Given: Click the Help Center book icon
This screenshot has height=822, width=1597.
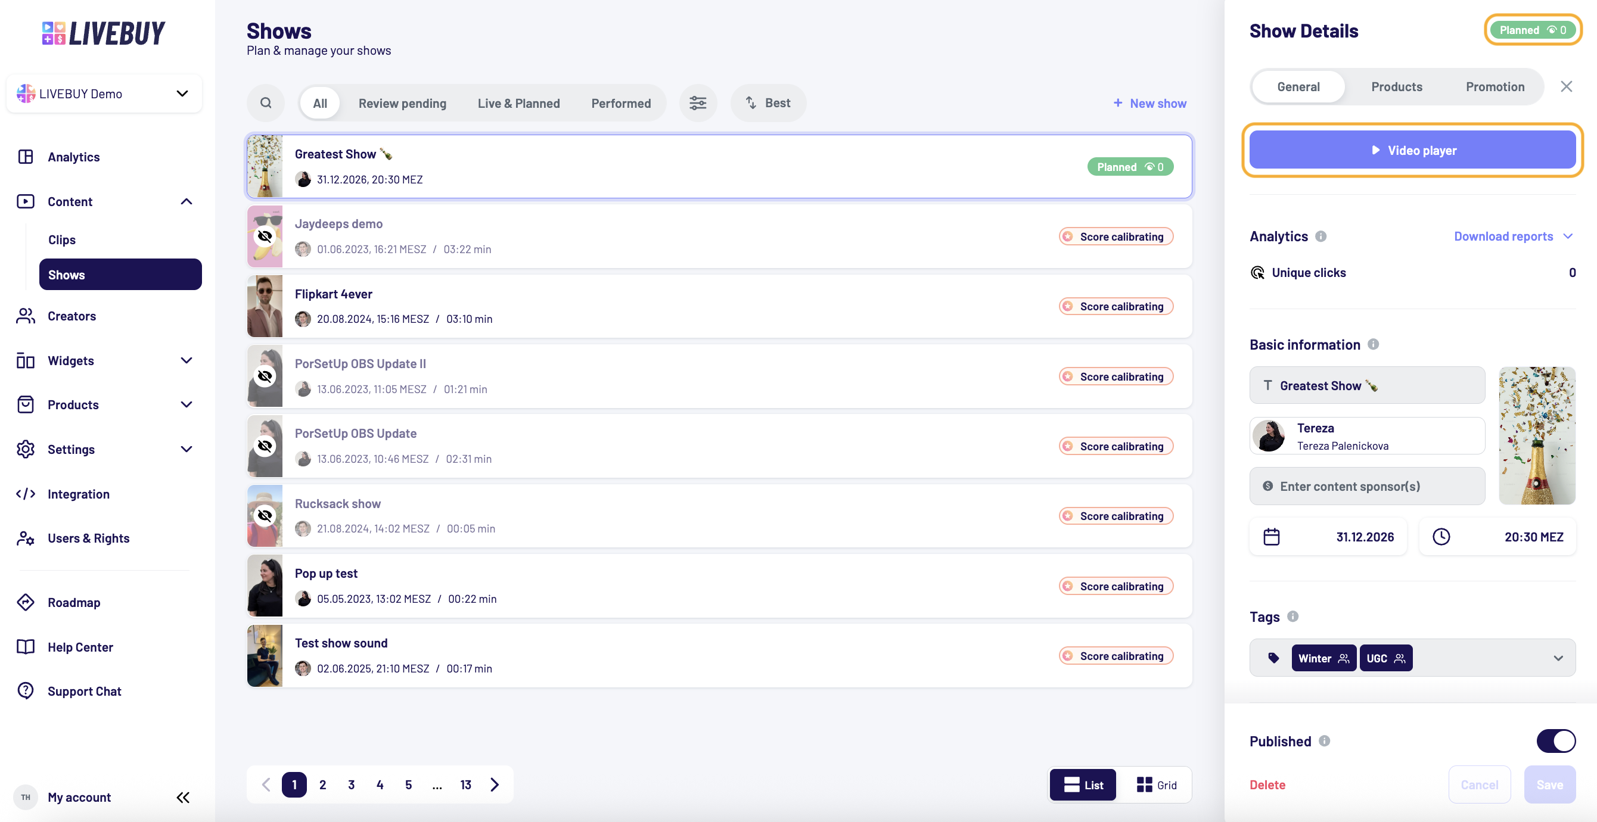Looking at the screenshot, I should (26, 646).
